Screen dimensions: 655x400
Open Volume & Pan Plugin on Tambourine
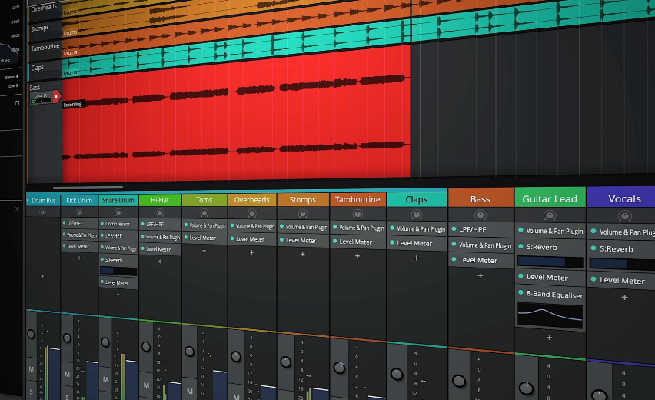(357, 228)
